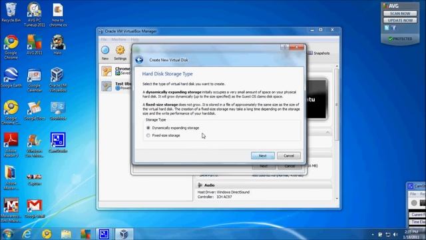Select Fixed-size storage radio button
Viewport: 426px width, 240px height.
click(x=148, y=135)
